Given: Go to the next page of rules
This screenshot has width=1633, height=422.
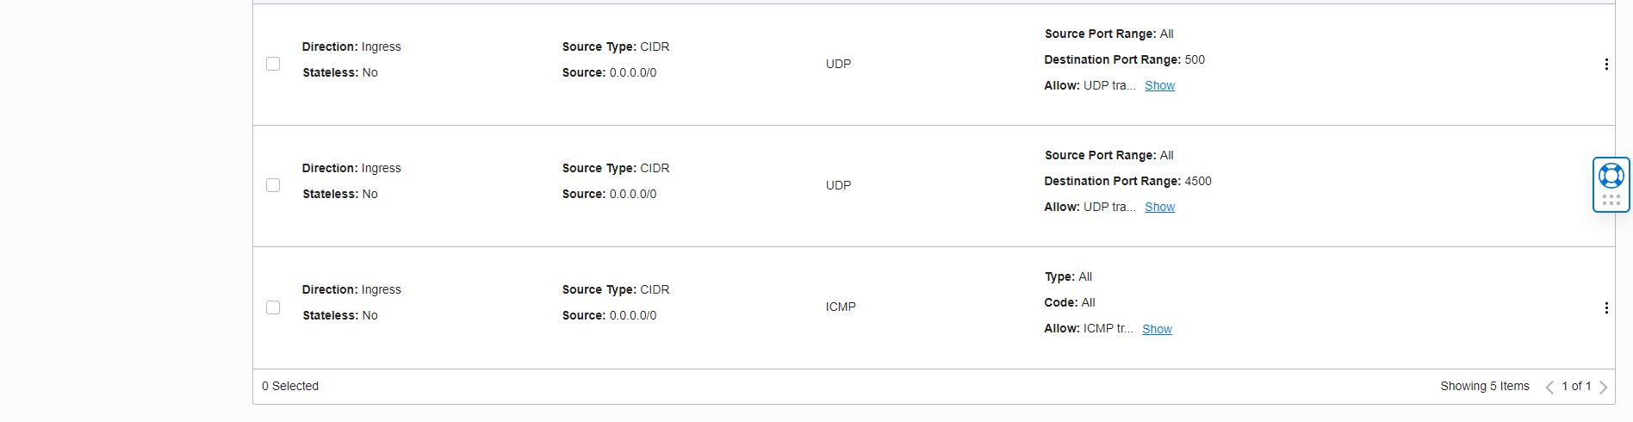Looking at the screenshot, I should (x=1603, y=388).
